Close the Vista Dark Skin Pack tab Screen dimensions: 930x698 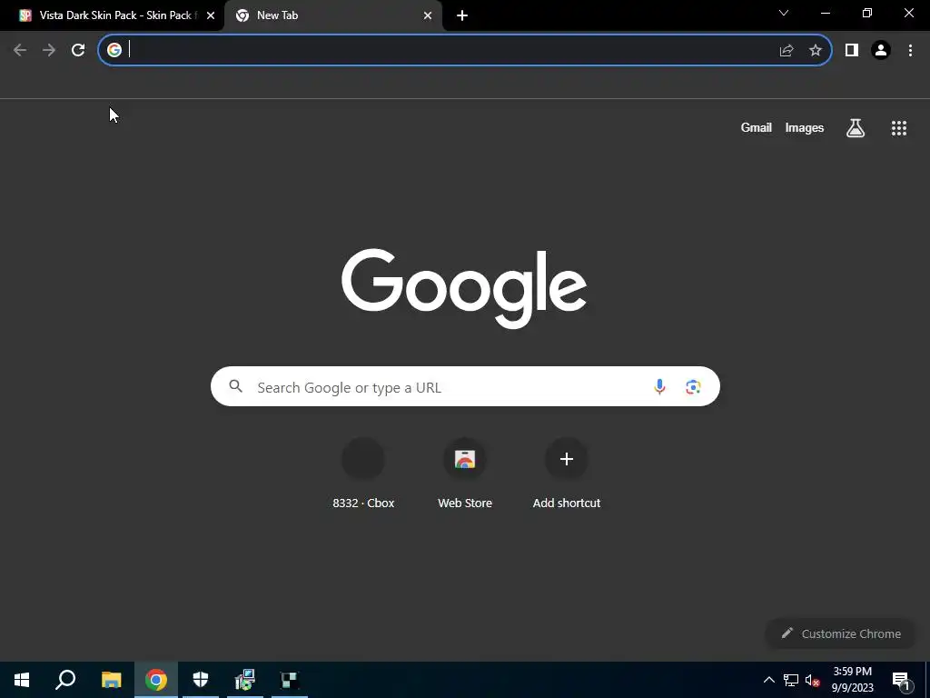(211, 16)
